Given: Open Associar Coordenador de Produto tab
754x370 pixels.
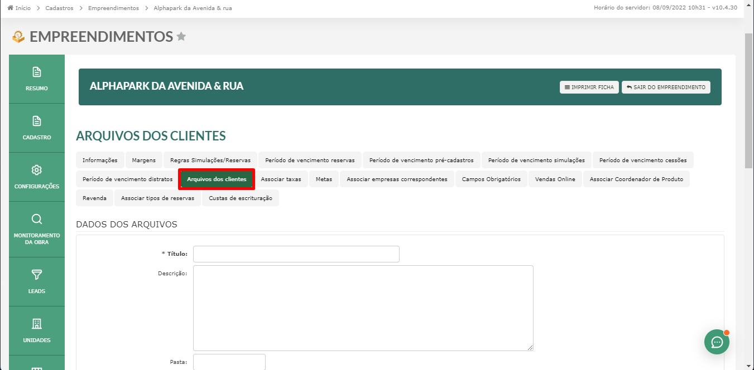Looking at the screenshot, I should [x=636, y=179].
